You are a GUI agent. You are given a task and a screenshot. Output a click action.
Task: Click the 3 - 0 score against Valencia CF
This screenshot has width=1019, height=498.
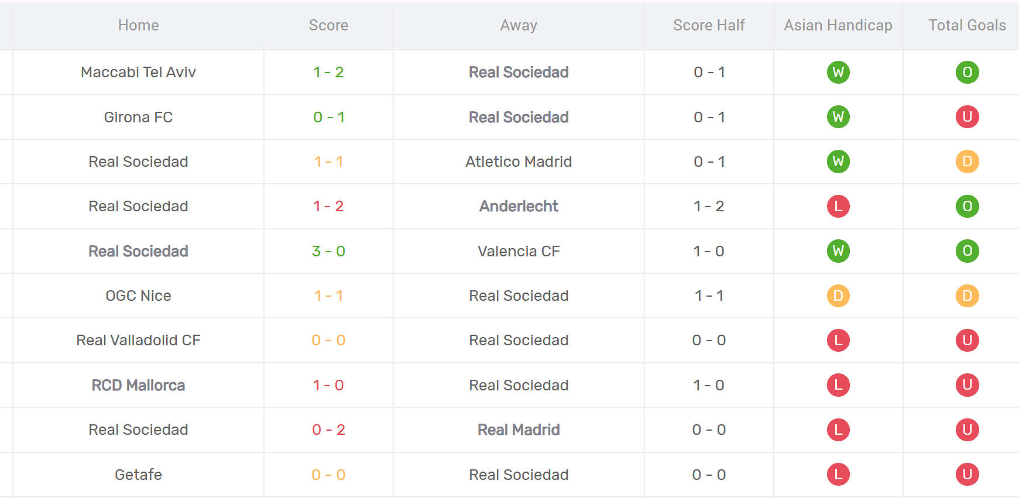(x=328, y=251)
